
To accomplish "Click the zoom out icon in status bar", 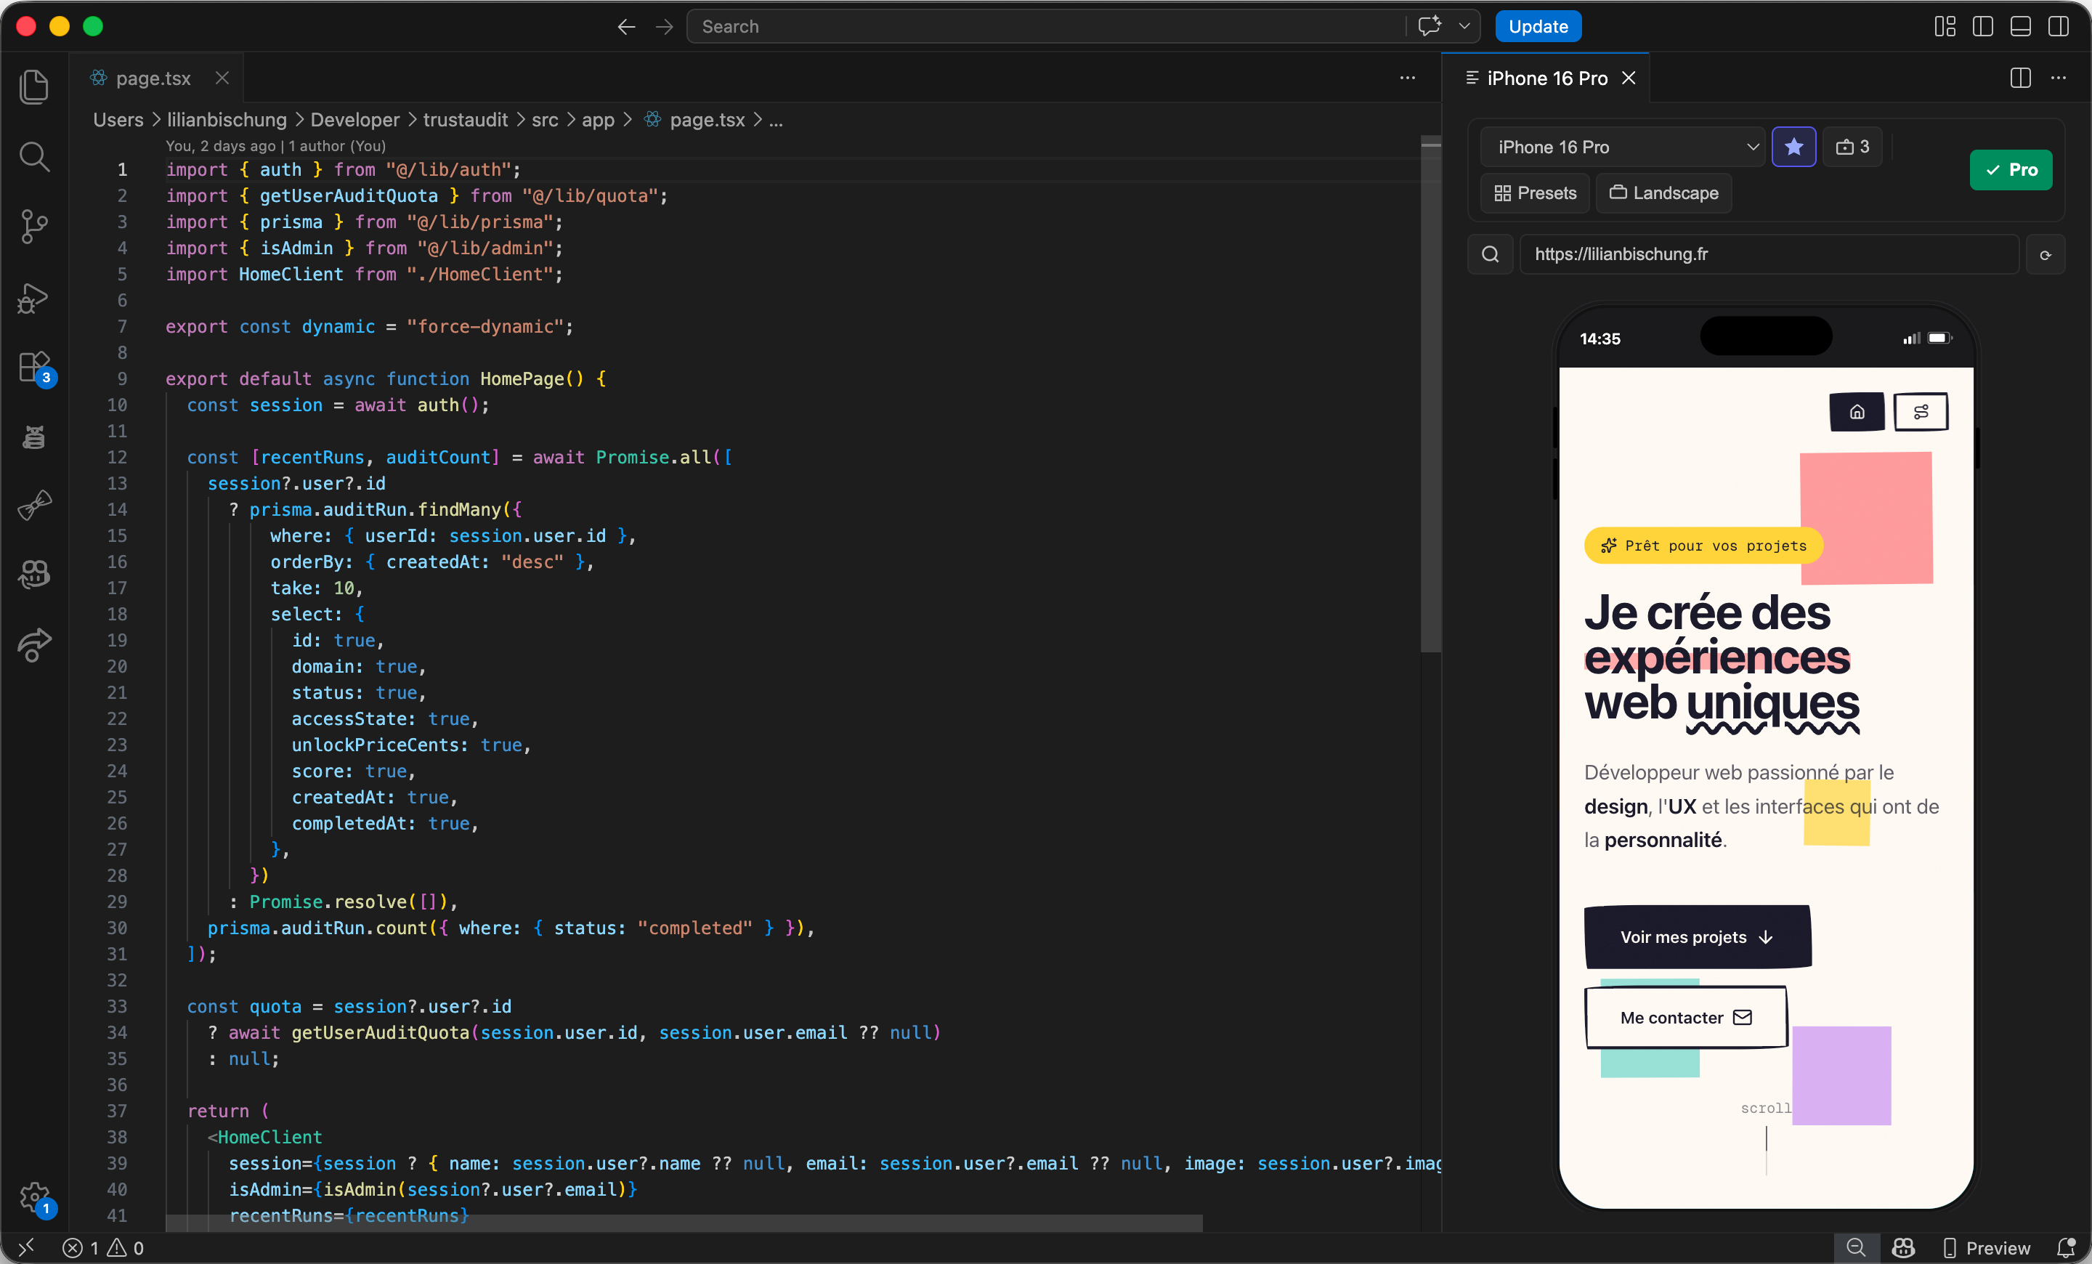I will tap(1855, 1248).
